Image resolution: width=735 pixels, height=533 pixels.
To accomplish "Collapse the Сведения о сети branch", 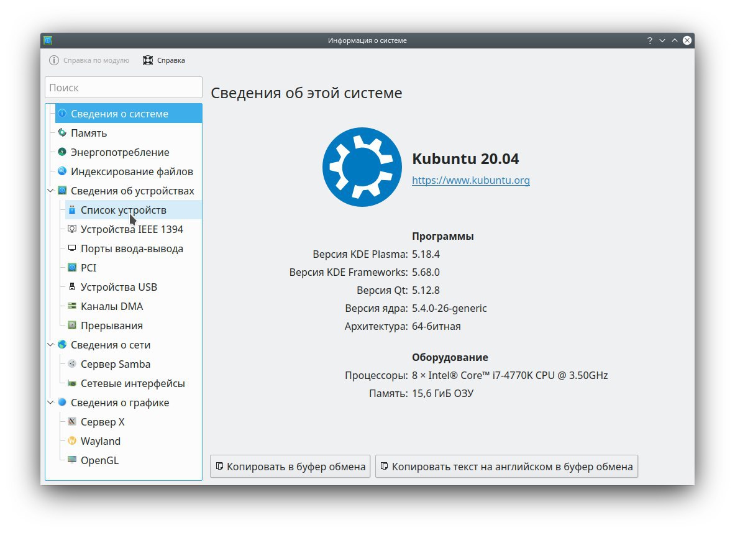I will click(x=50, y=345).
